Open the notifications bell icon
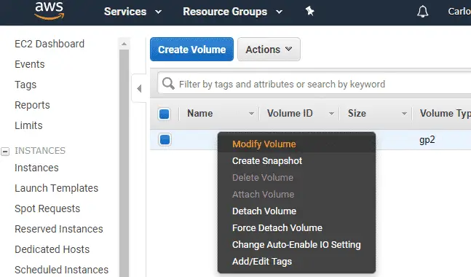This screenshot has height=277, width=471. click(423, 12)
